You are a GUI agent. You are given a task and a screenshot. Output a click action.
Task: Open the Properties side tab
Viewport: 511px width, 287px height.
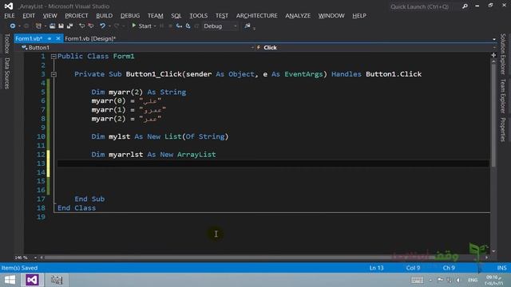click(503, 129)
